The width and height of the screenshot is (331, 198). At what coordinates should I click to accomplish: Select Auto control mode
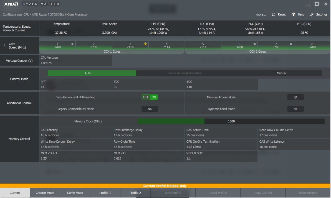[x=92, y=73]
